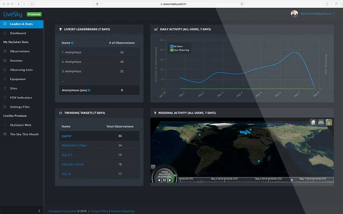
Task: Click the '2. Anonymous' leaderboard row
Action: coord(99,62)
